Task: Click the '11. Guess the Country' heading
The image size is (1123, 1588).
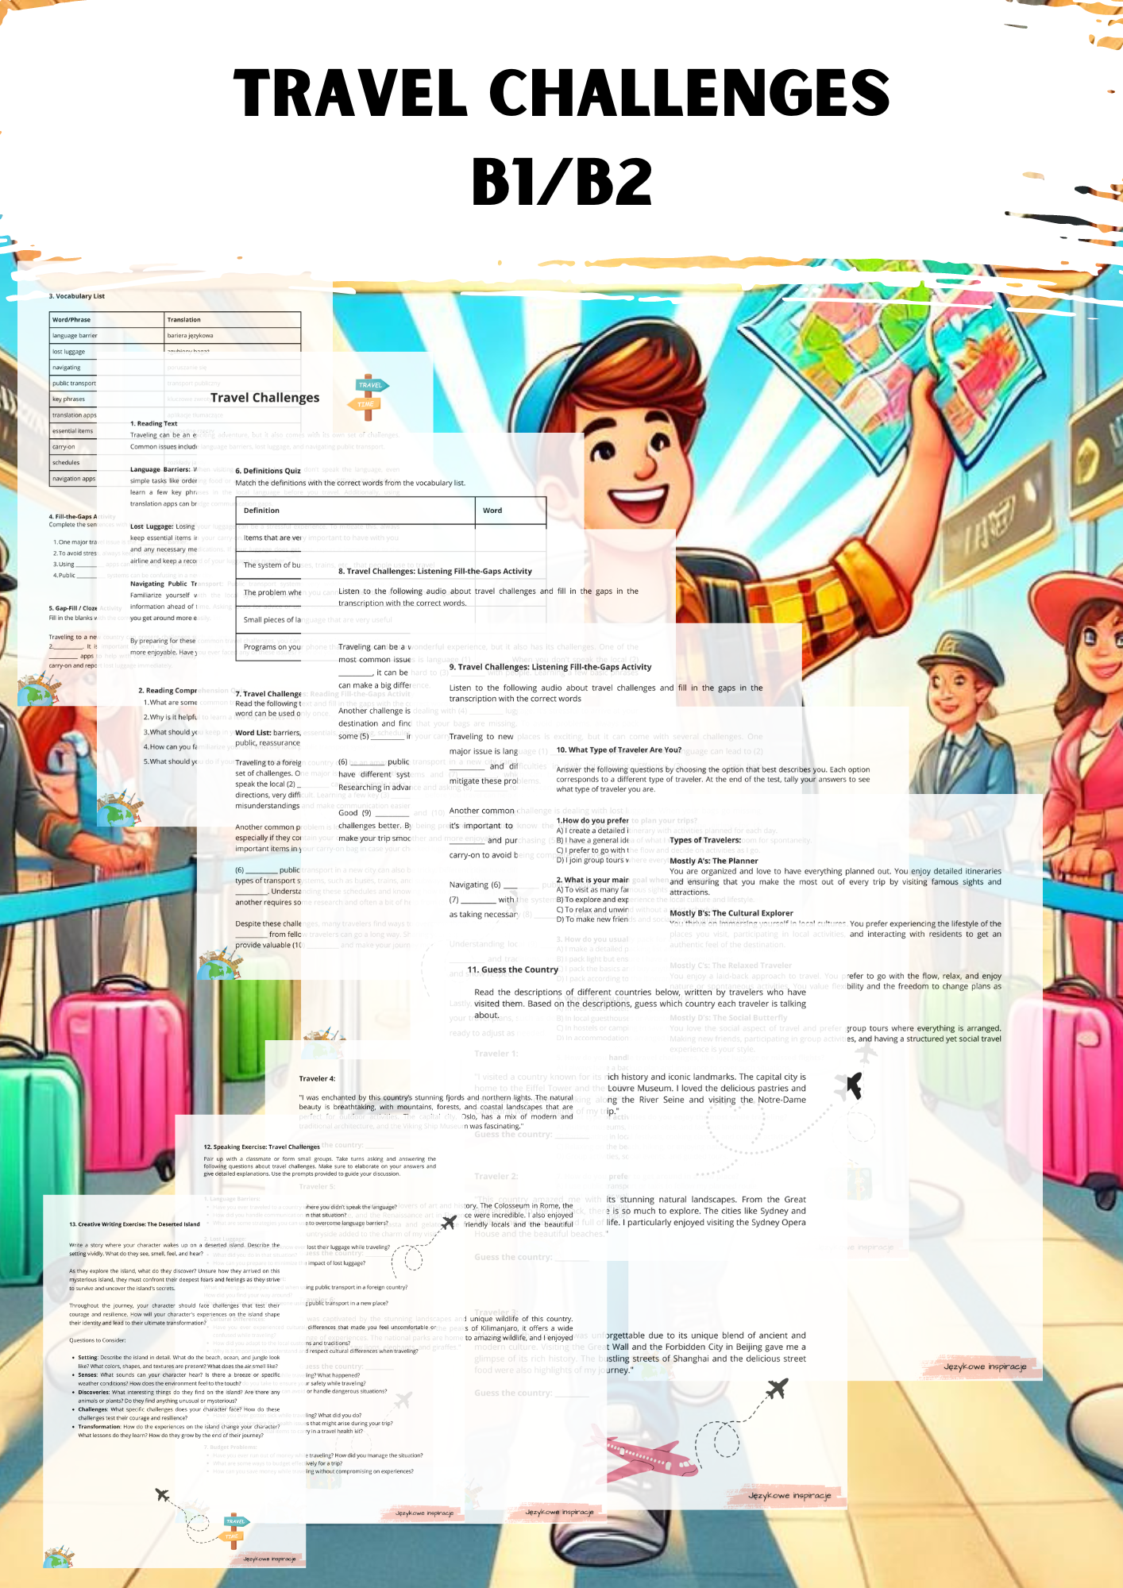Action: click(x=512, y=969)
